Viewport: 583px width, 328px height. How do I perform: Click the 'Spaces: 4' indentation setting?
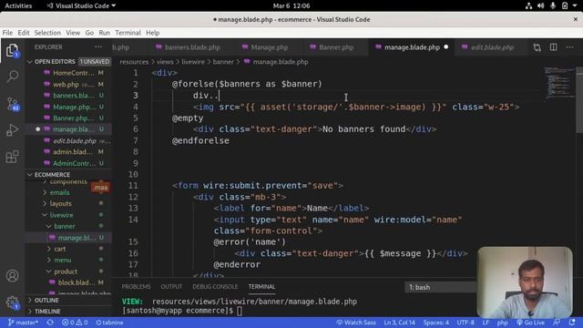[x=435, y=323]
